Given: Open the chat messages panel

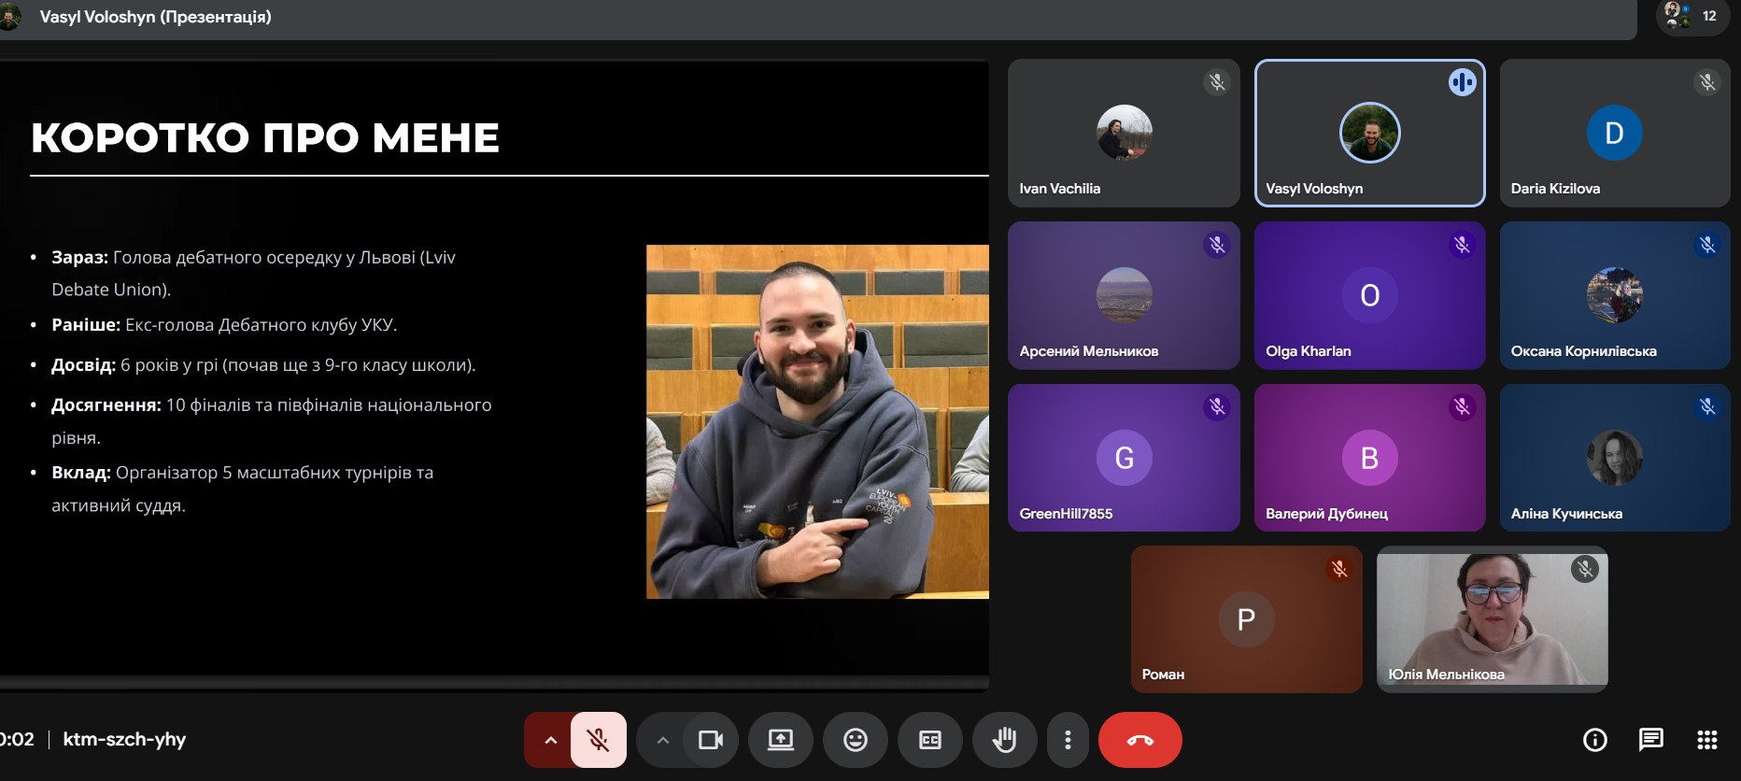Looking at the screenshot, I should (1650, 740).
